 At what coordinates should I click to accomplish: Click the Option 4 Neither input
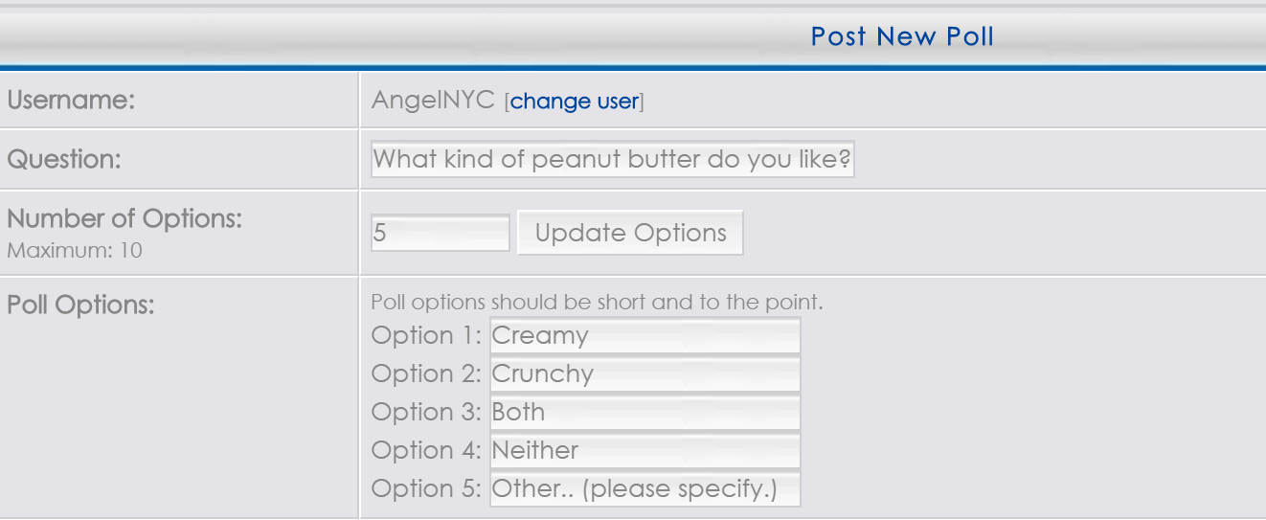click(644, 450)
